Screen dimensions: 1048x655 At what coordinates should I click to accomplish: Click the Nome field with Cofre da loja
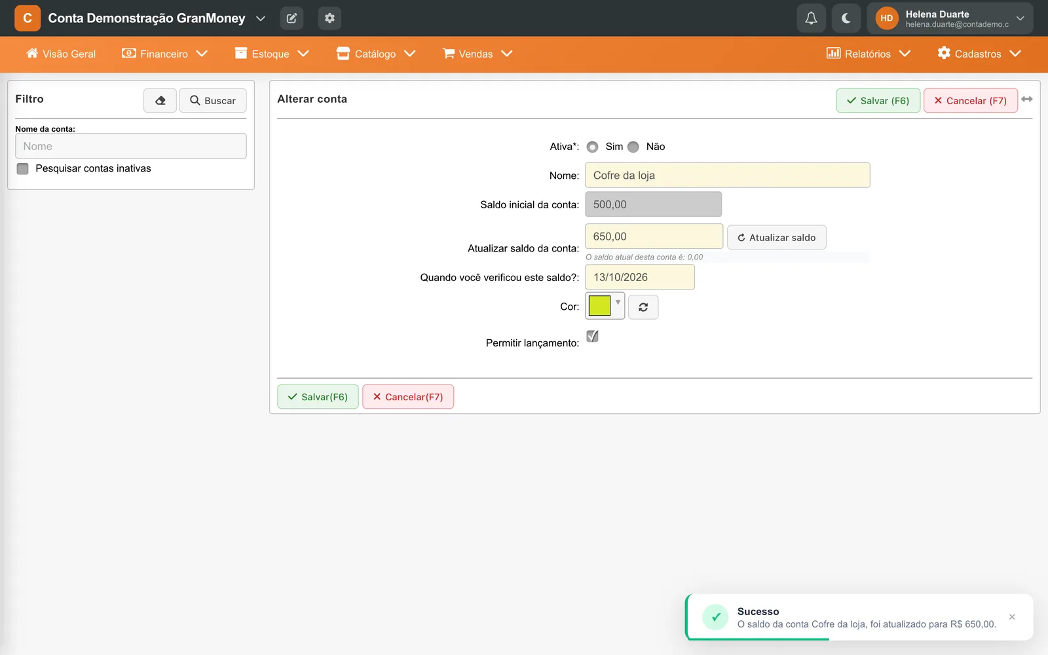[728, 175]
